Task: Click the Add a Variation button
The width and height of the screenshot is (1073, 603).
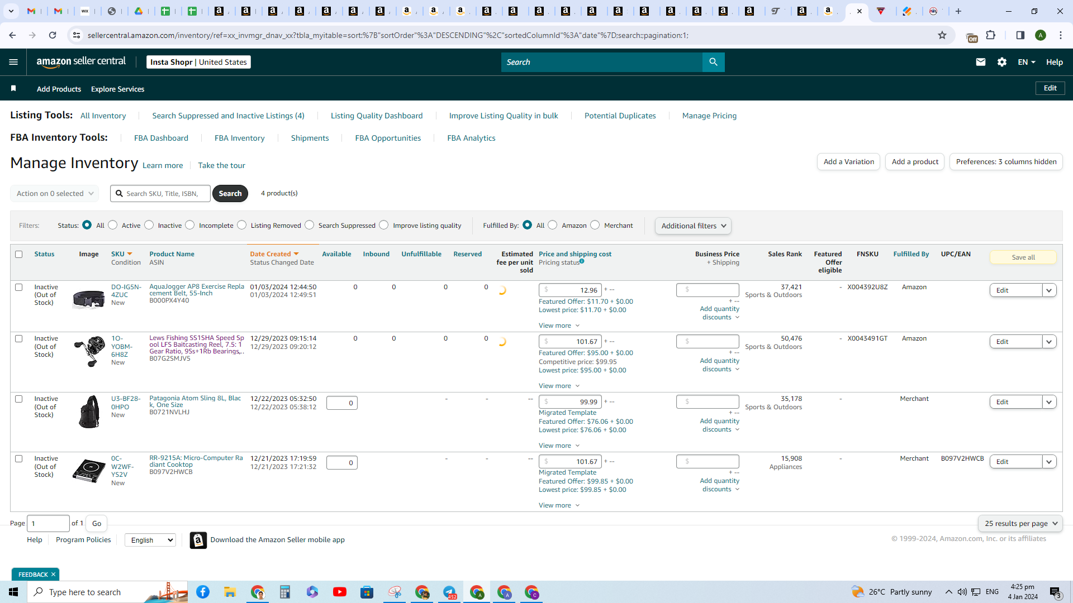Action: 848,162
